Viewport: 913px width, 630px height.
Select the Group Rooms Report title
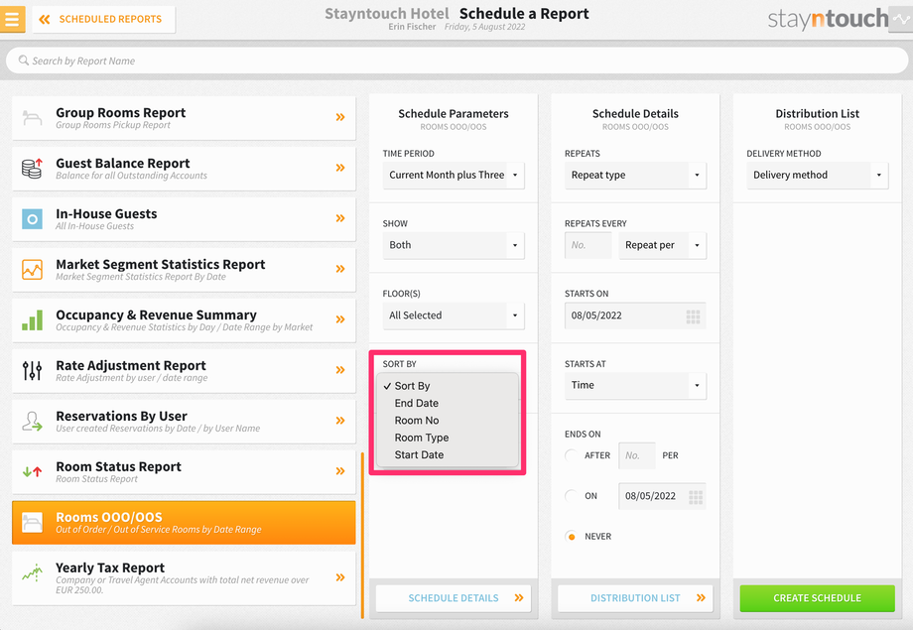[120, 112]
